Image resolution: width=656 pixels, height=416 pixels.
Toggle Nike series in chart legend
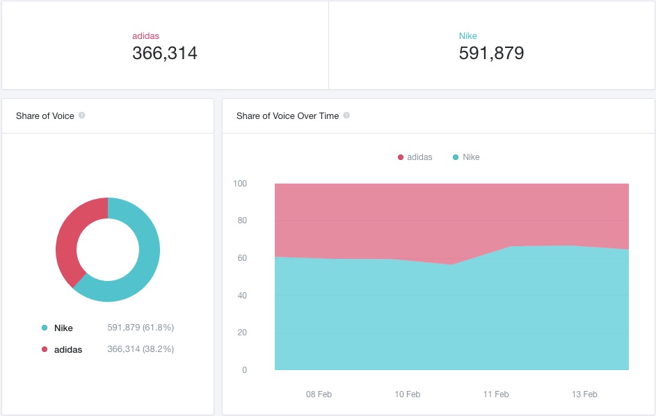click(466, 157)
